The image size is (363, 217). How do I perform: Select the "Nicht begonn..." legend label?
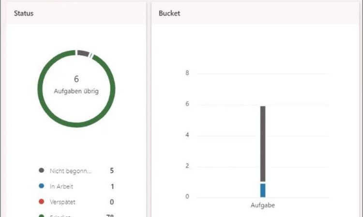(x=71, y=171)
